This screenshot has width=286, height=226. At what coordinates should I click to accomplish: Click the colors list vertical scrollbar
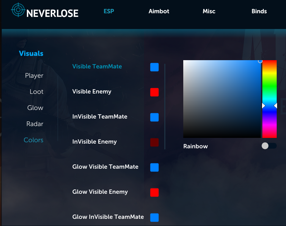165,106
